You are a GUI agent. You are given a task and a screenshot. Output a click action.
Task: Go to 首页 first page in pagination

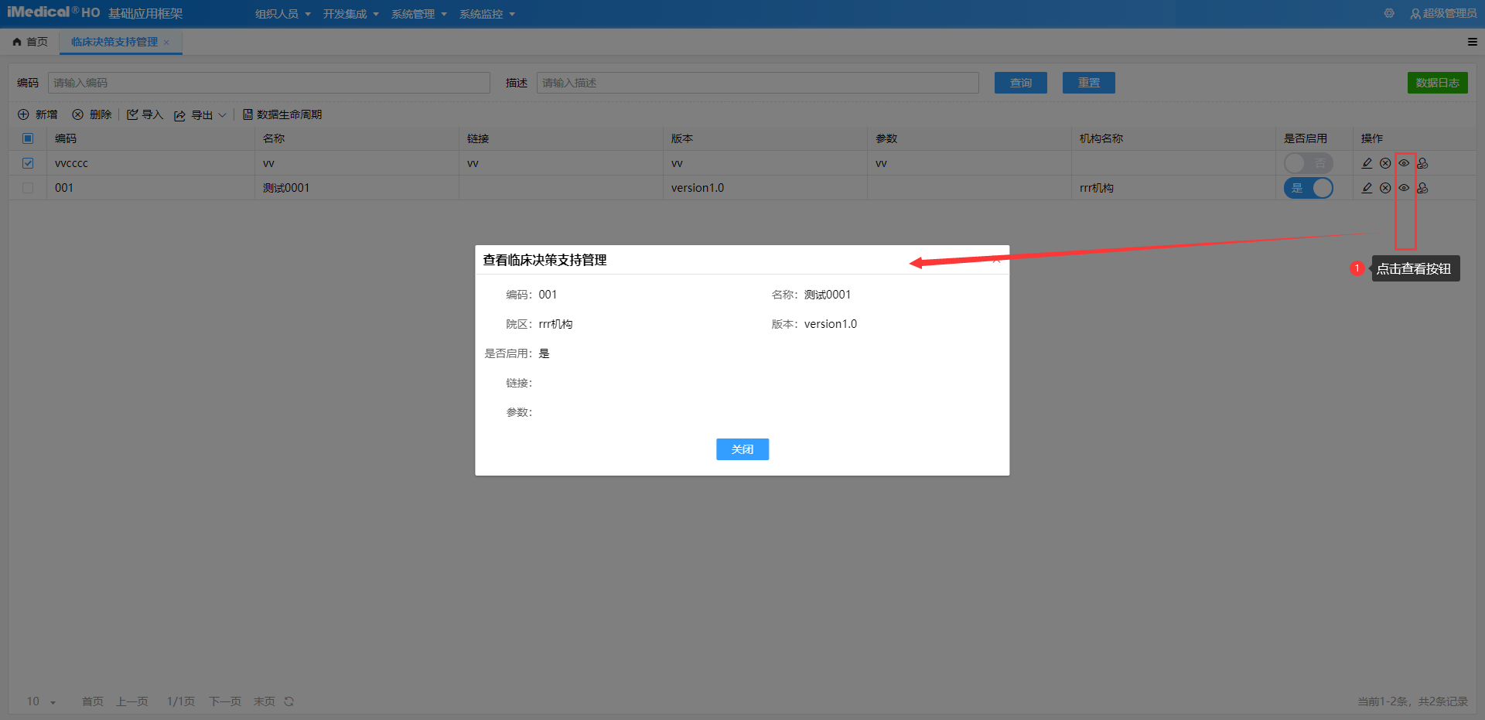click(93, 701)
